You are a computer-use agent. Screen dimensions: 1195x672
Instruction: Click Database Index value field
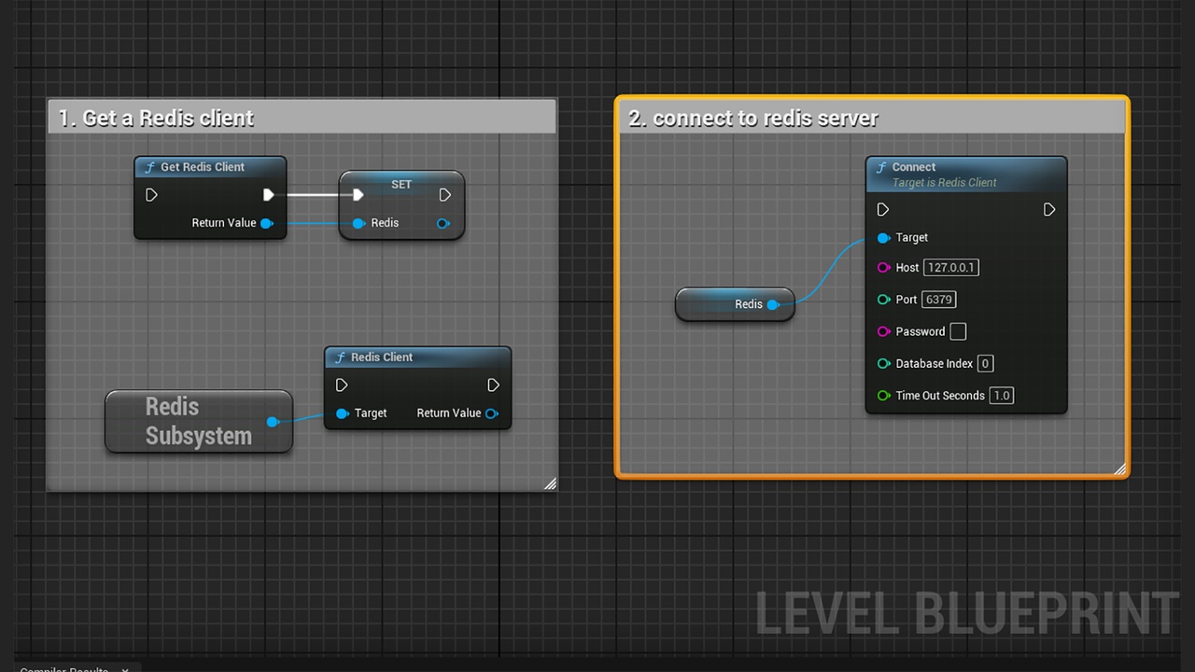(985, 364)
